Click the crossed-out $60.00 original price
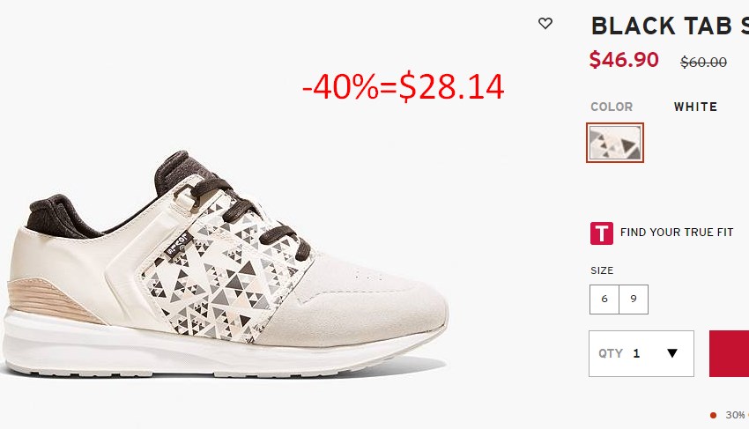The image size is (749, 429). coord(704,62)
